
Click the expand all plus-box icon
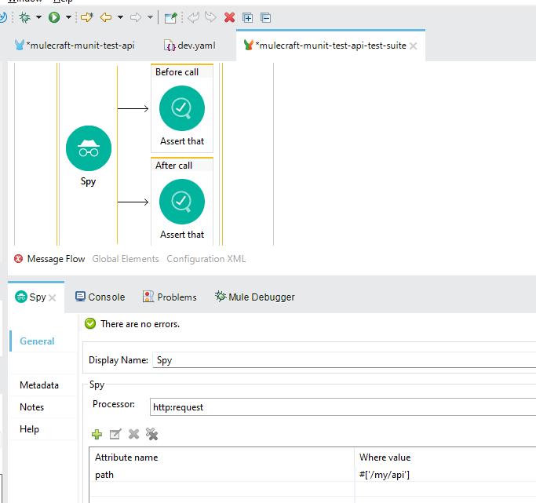click(248, 16)
